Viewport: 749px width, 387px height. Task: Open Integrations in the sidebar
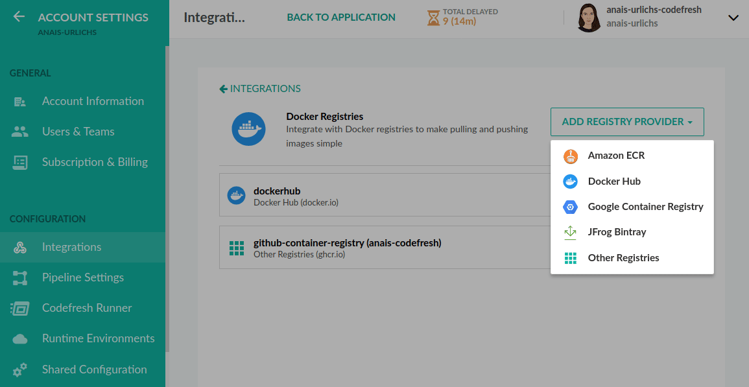coord(71,247)
